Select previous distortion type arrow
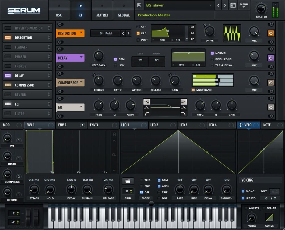Image resolution: width=285 pixels, height=230 pixels. pyautogui.click(x=123, y=33)
